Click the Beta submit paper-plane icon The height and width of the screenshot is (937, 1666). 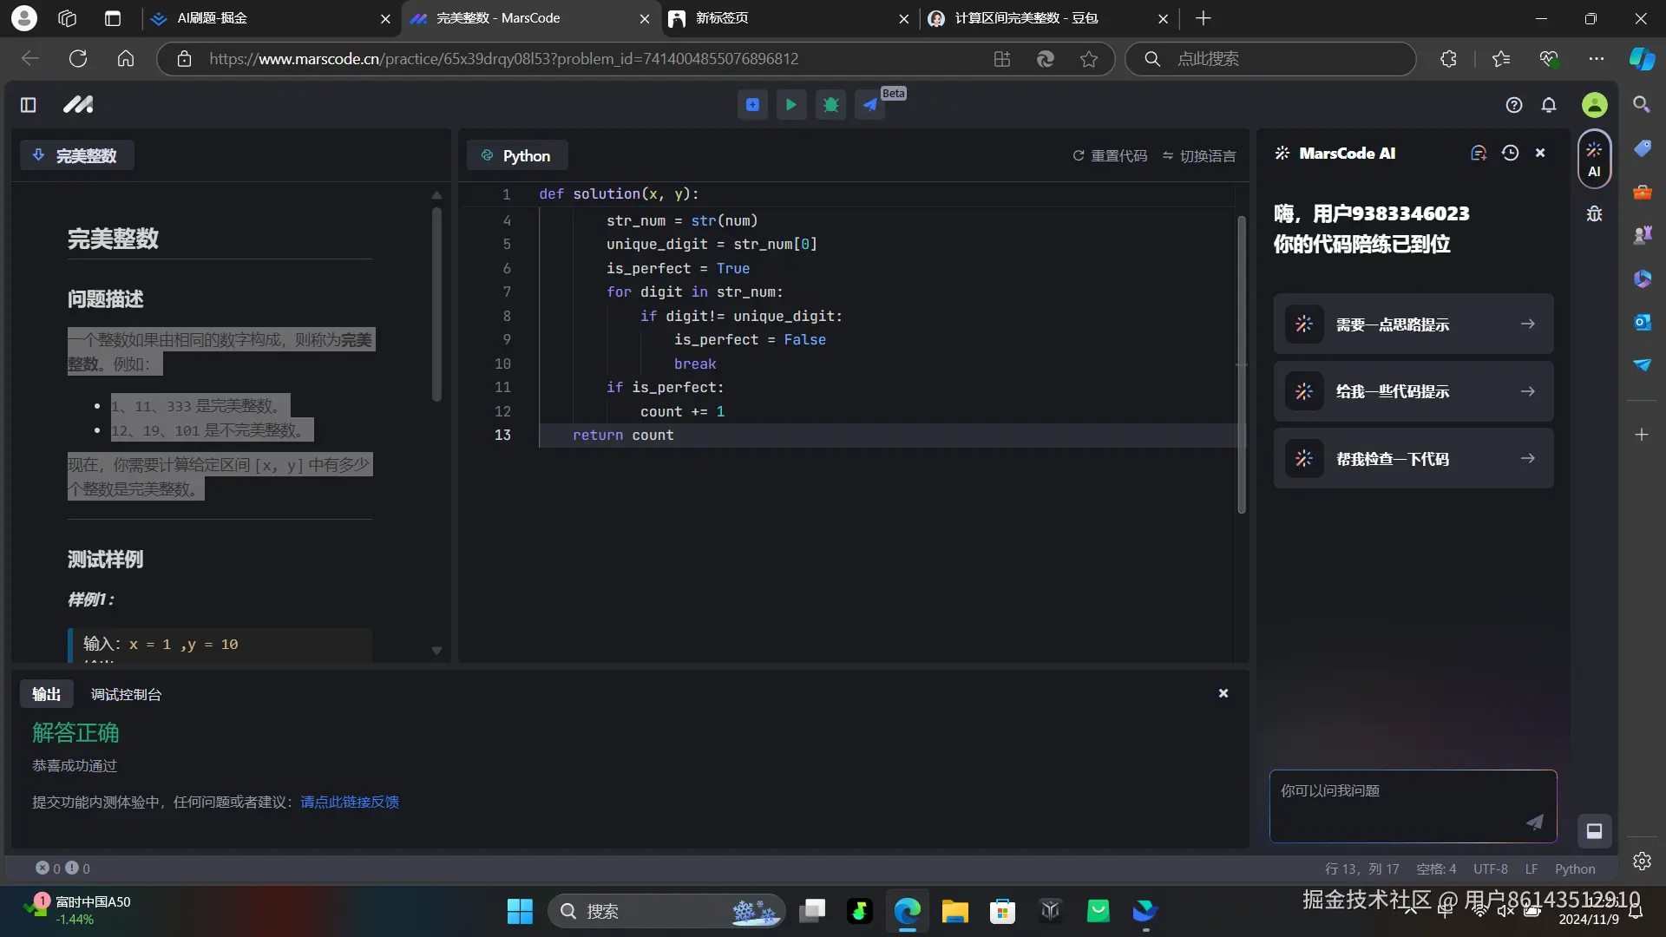pyautogui.click(x=869, y=105)
